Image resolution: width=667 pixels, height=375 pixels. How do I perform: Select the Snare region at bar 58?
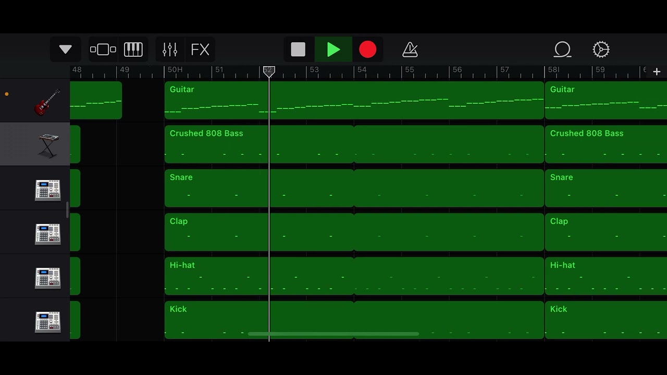606,188
